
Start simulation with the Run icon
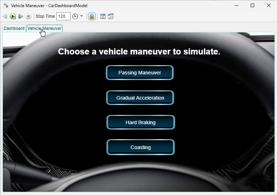[x=13, y=16]
